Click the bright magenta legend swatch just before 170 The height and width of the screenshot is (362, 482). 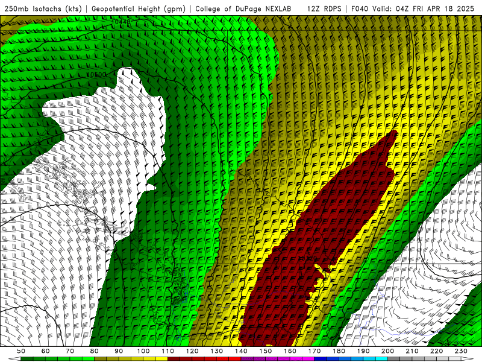click(x=308, y=359)
